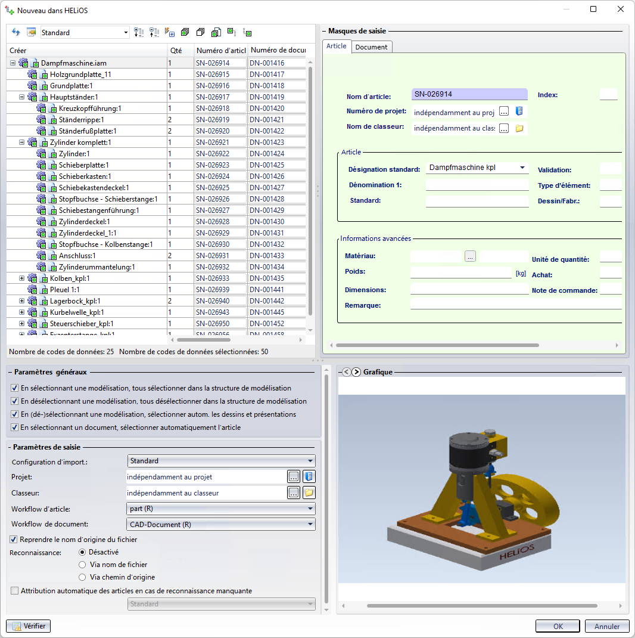Screen dimensions: 635x638
Task: Enable Attribution automatique des articles checkbox
Action: tap(14, 591)
